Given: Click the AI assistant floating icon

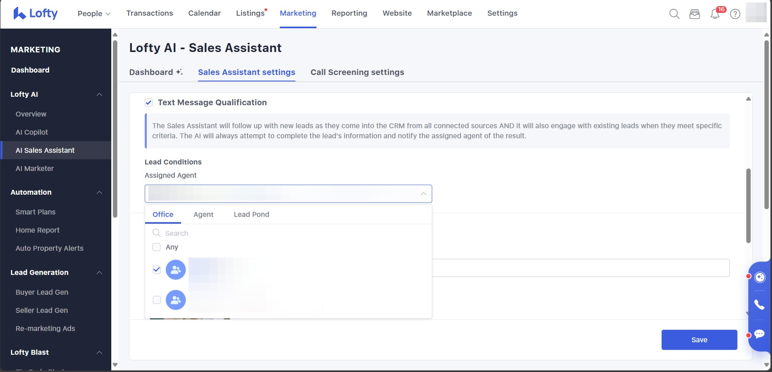Looking at the screenshot, I should 760,277.
